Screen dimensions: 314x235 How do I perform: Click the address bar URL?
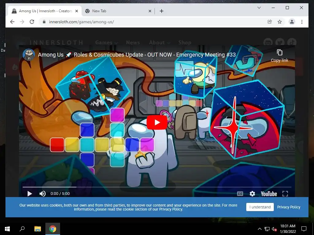[82, 22]
